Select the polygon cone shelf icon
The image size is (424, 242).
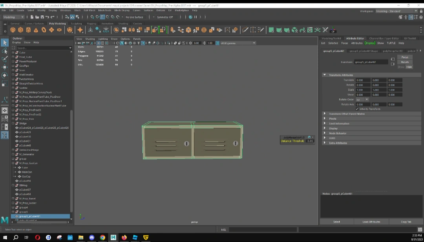[x=36, y=30]
